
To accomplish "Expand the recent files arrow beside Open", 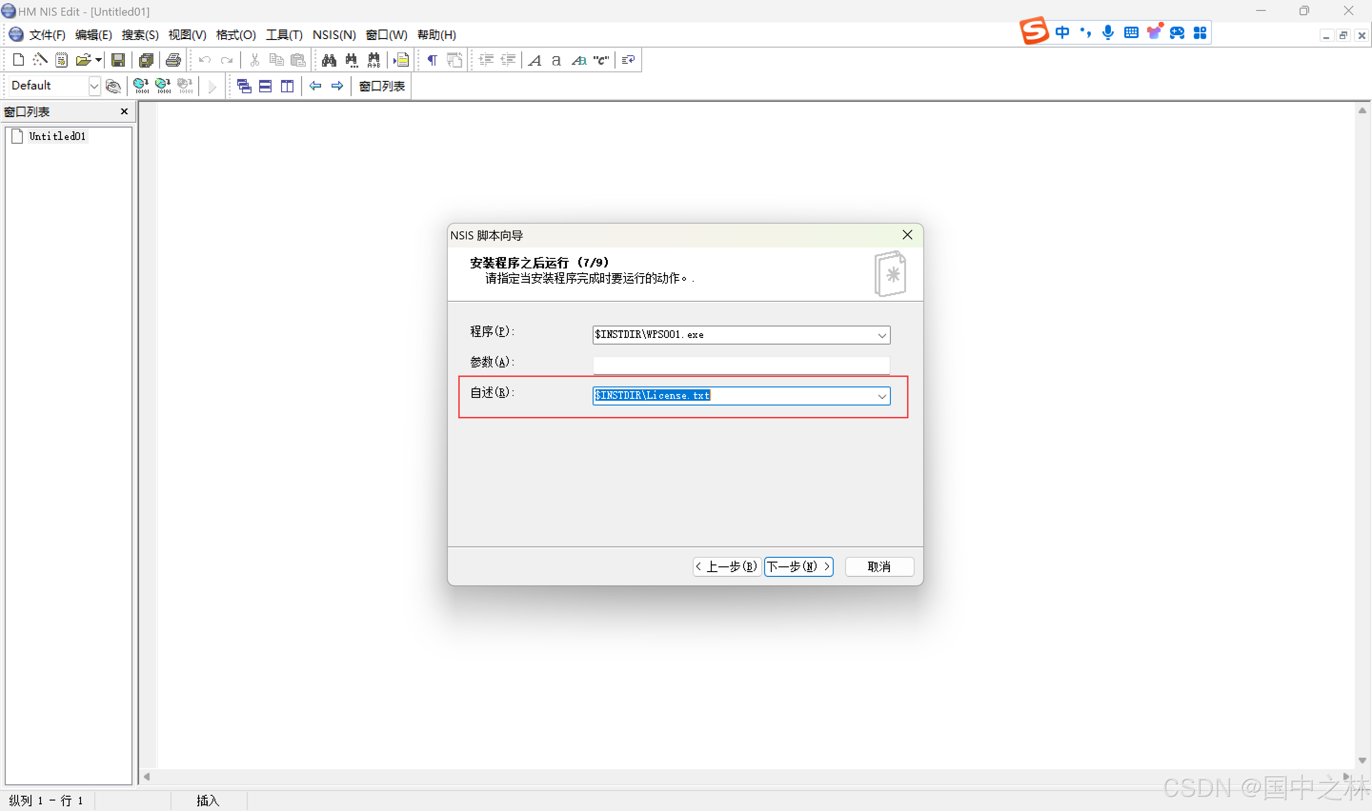I will [99, 59].
